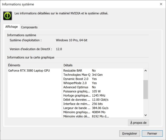
Task: Click the scrollbar down arrow in Détails
Action: 145,115
